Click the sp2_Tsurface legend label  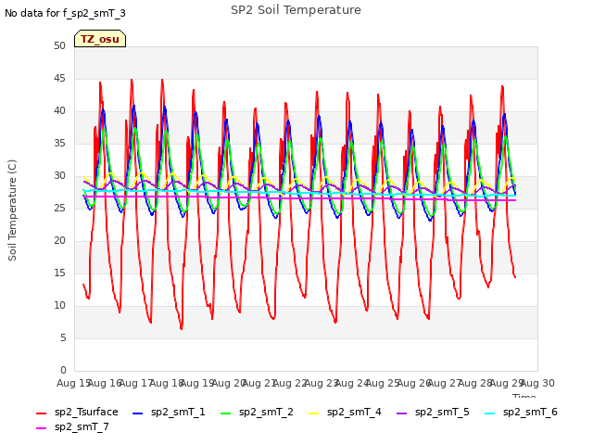pyautogui.click(x=86, y=412)
